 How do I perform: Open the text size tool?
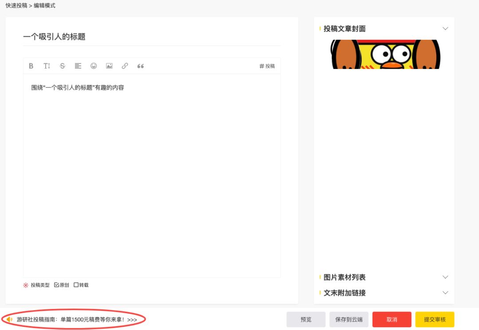(47, 65)
